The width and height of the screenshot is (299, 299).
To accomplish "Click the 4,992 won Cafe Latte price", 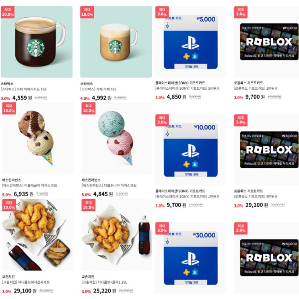I will [x=102, y=98].
